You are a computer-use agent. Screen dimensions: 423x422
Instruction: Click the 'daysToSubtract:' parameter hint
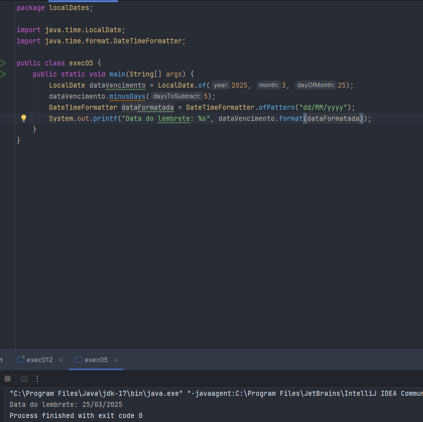176,96
